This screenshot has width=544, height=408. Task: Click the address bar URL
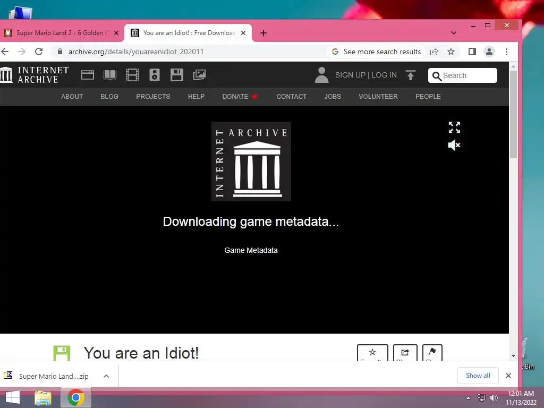click(135, 52)
